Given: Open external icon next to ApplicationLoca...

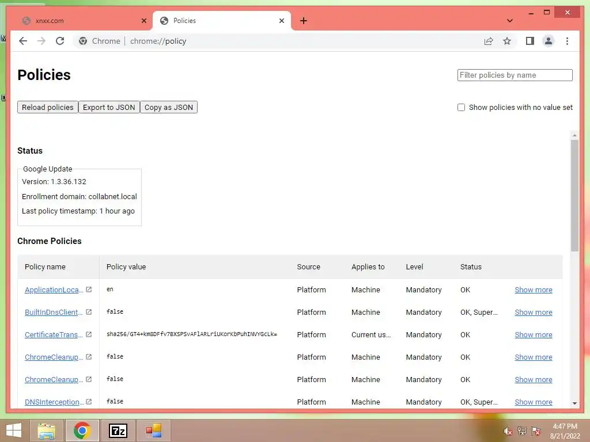Looking at the screenshot, I should [89, 289].
